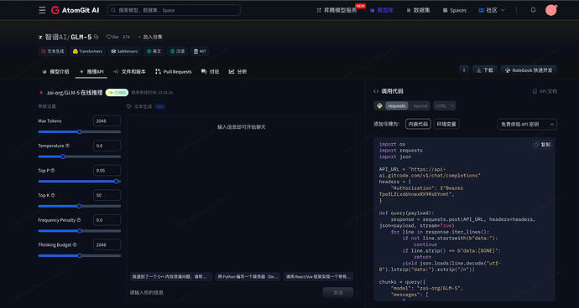This screenshot has width=579, height=308.
Task: Click the Top K value field
Action: 107,195
